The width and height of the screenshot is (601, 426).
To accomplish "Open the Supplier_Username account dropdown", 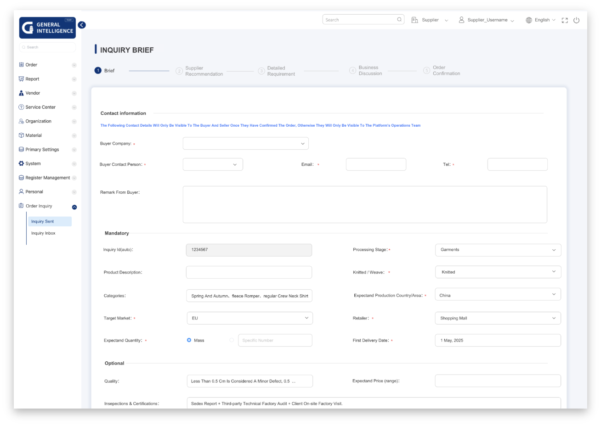I will (491, 20).
